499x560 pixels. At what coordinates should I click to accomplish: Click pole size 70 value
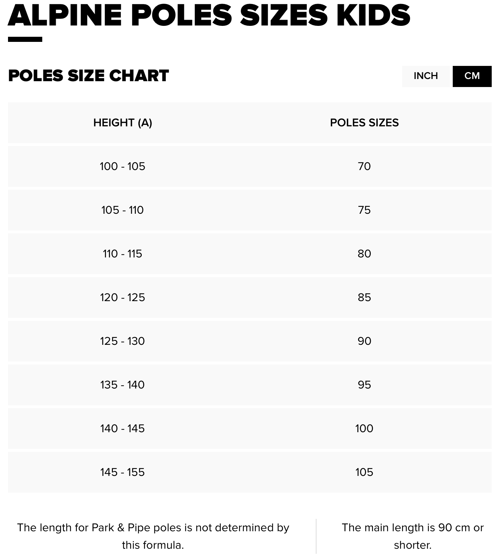(364, 166)
